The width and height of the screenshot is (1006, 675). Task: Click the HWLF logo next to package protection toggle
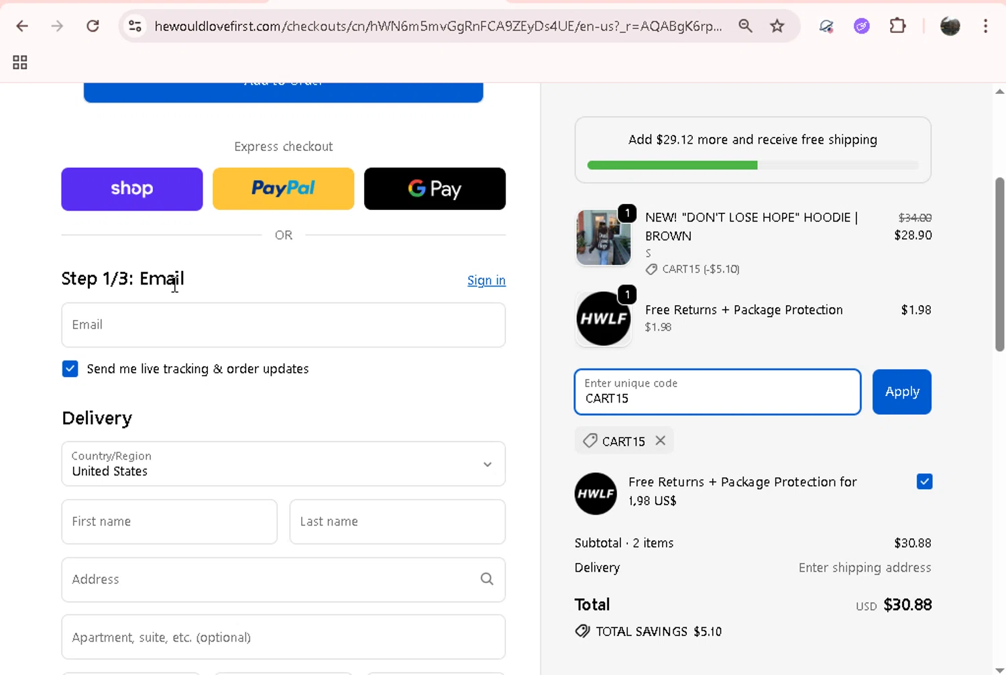596,494
